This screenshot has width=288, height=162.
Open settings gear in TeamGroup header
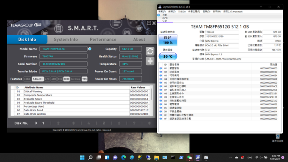tap(139, 28)
